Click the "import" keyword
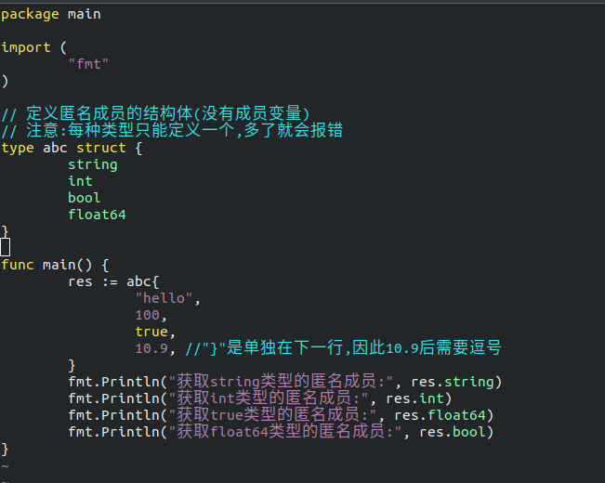Screen dimensions: 605x483 pos(25,47)
